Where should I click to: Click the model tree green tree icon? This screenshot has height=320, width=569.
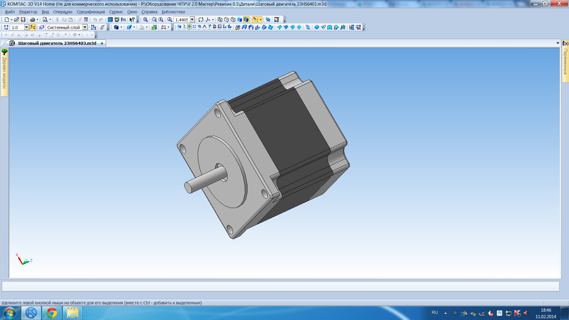tap(4, 52)
